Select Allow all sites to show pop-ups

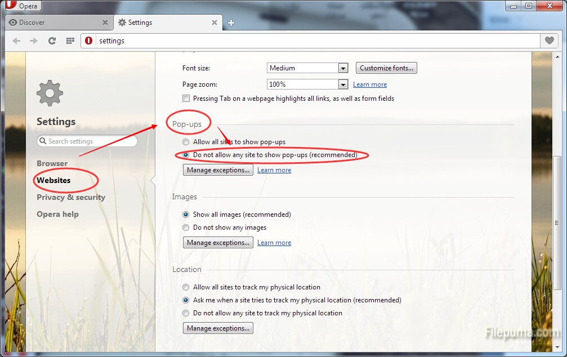point(186,142)
